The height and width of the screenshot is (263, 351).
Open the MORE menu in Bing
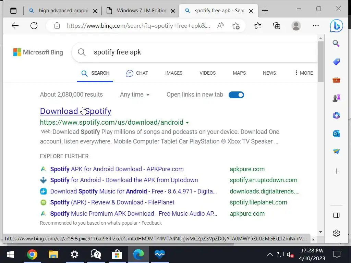pyautogui.click(x=304, y=73)
